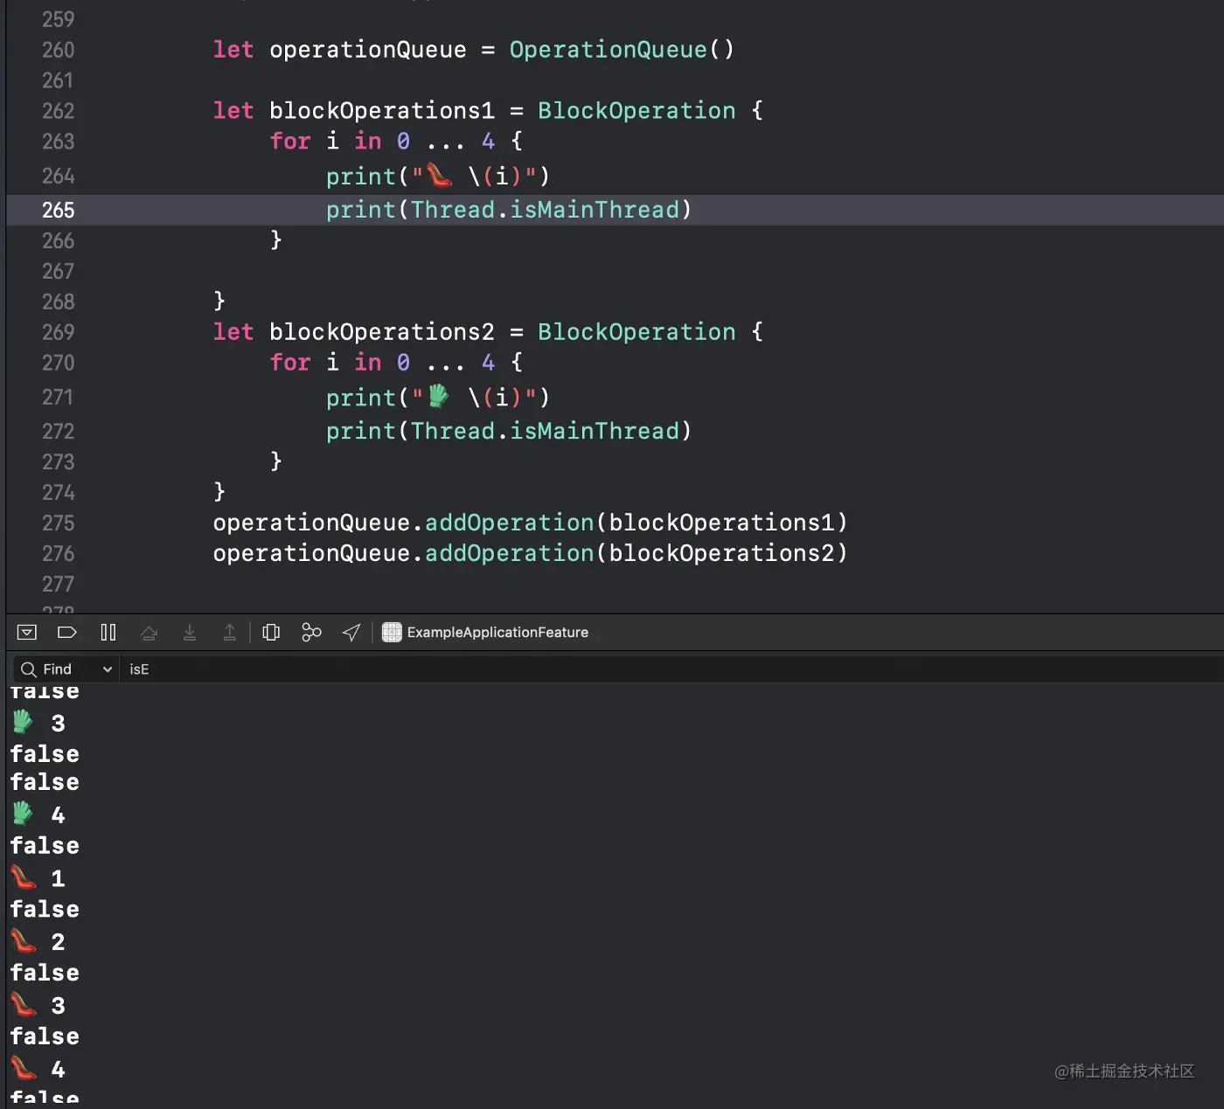Click the Simulate Location arrow icon
Image resolution: width=1224 pixels, height=1109 pixels.
(x=351, y=632)
